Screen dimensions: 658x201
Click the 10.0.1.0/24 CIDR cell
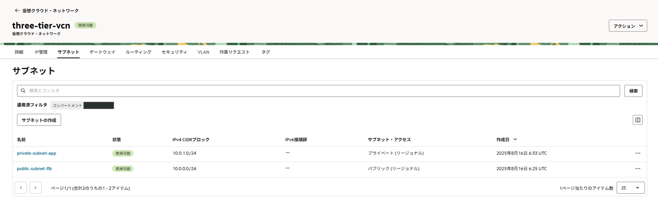tap(185, 153)
